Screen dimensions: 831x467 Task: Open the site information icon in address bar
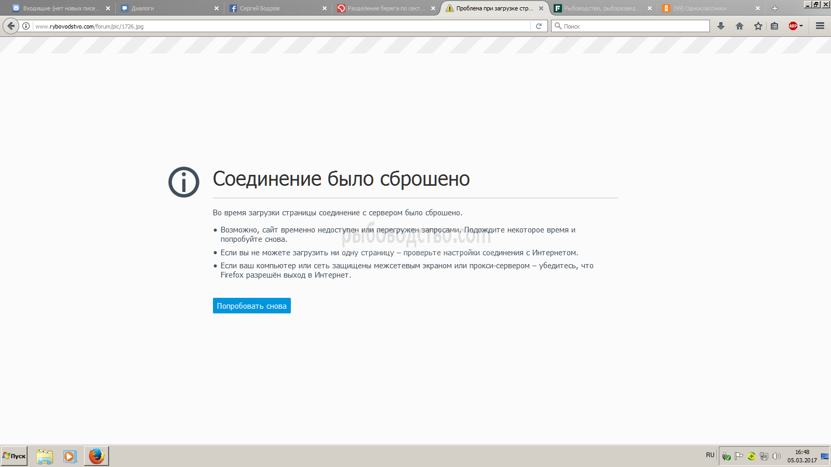pyautogui.click(x=26, y=26)
